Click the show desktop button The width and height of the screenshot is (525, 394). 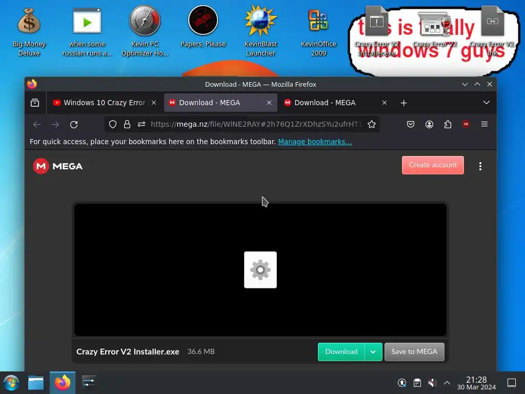click(512, 383)
